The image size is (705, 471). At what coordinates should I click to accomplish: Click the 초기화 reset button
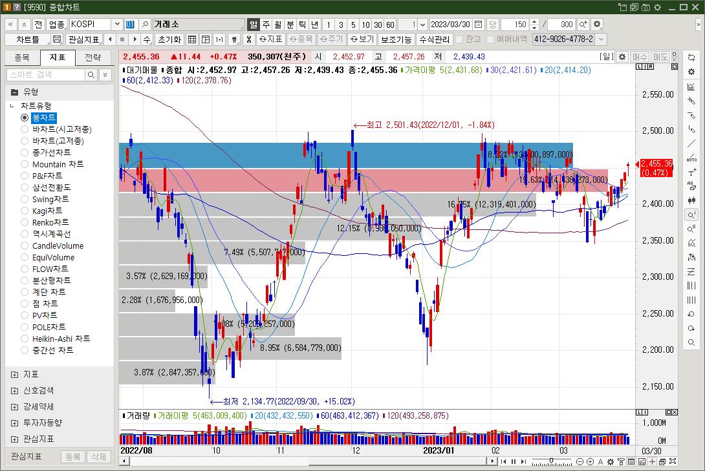click(x=169, y=39)
